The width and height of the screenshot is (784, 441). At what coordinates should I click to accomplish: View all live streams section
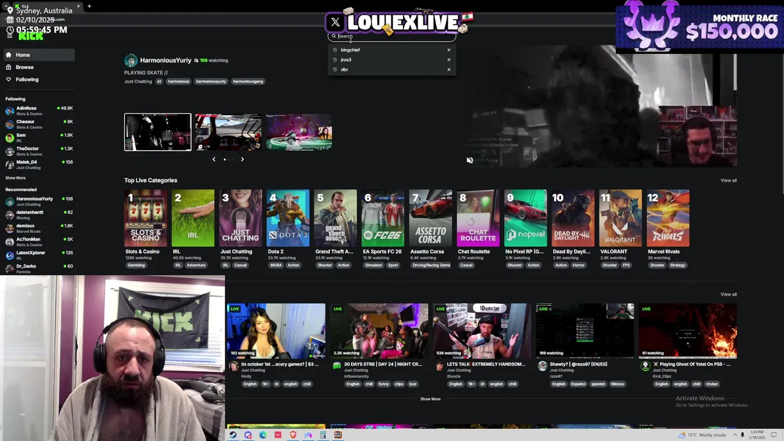pyautogui.click(x=728, y=295)
